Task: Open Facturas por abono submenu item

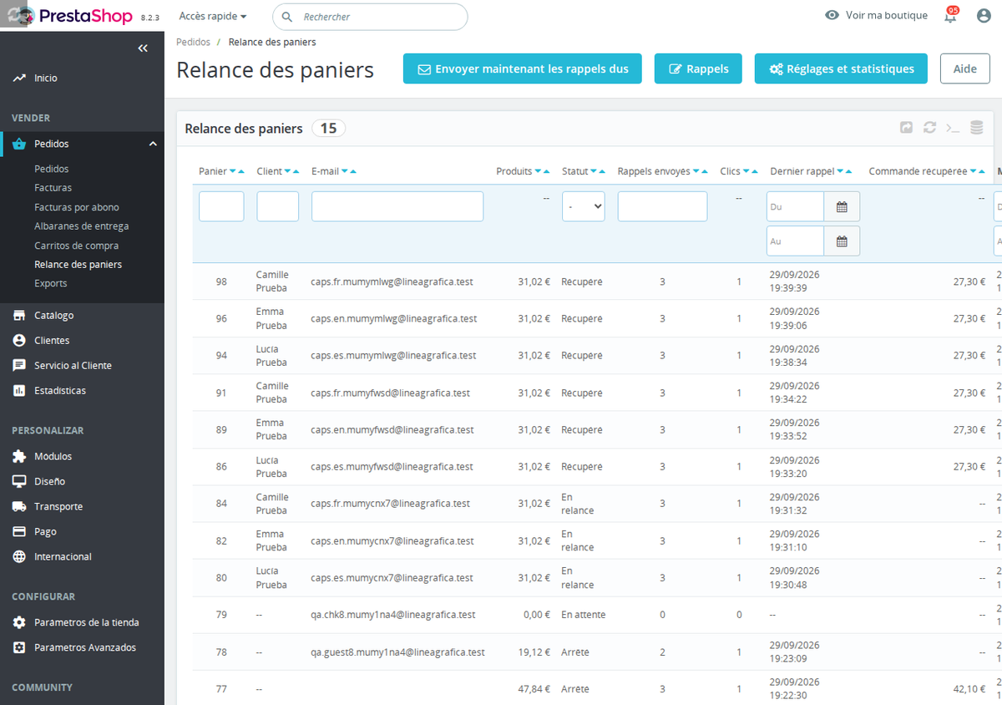Action: (x=77, y=207)
